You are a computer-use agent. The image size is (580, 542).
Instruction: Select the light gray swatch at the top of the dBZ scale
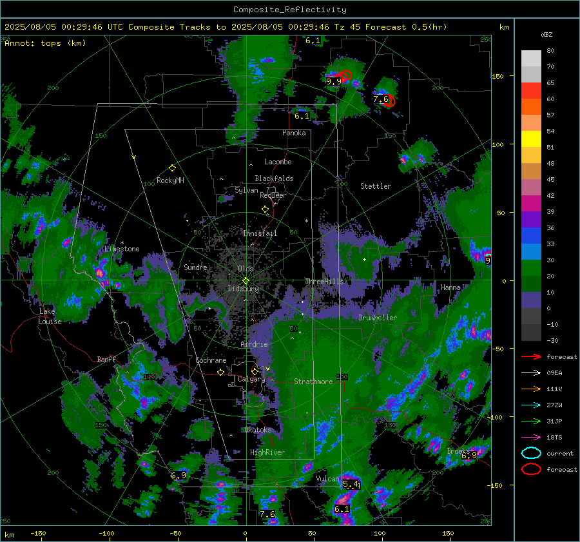tap(531, 59)
